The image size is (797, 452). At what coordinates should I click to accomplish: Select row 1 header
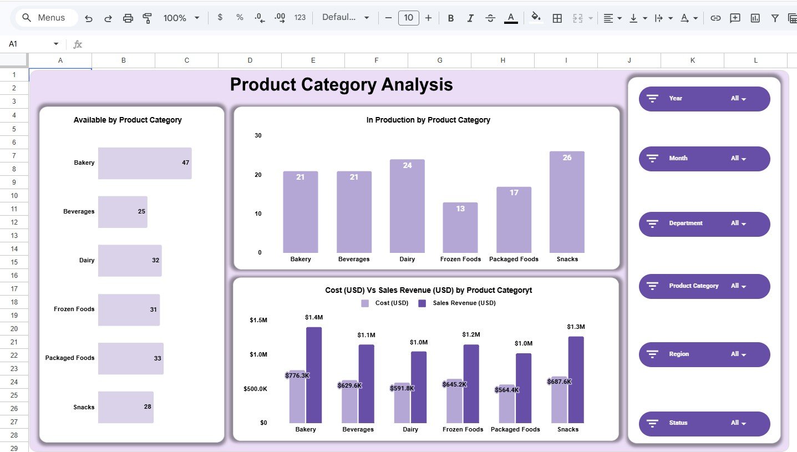[x=14, y=75]
